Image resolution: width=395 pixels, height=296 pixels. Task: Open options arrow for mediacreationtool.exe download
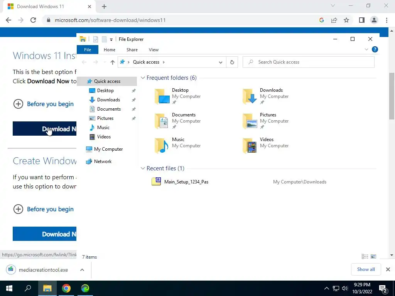pyautogui.click(x=82, y=270)
